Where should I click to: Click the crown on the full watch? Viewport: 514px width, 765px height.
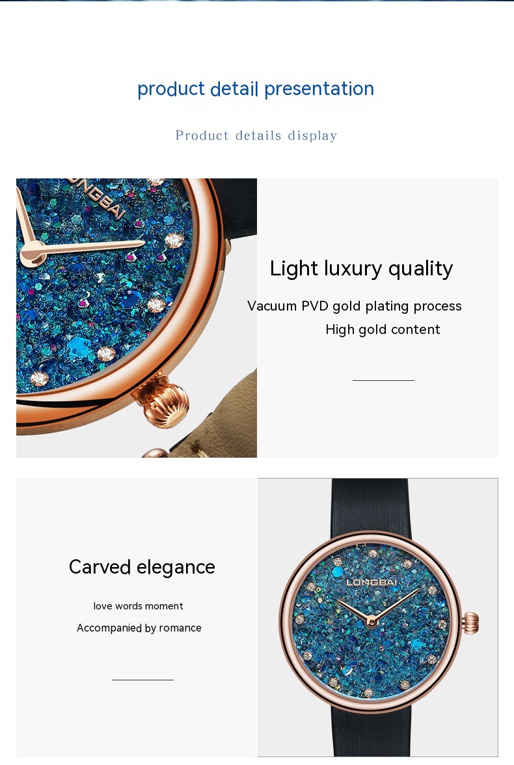click(x=471, y=623)
